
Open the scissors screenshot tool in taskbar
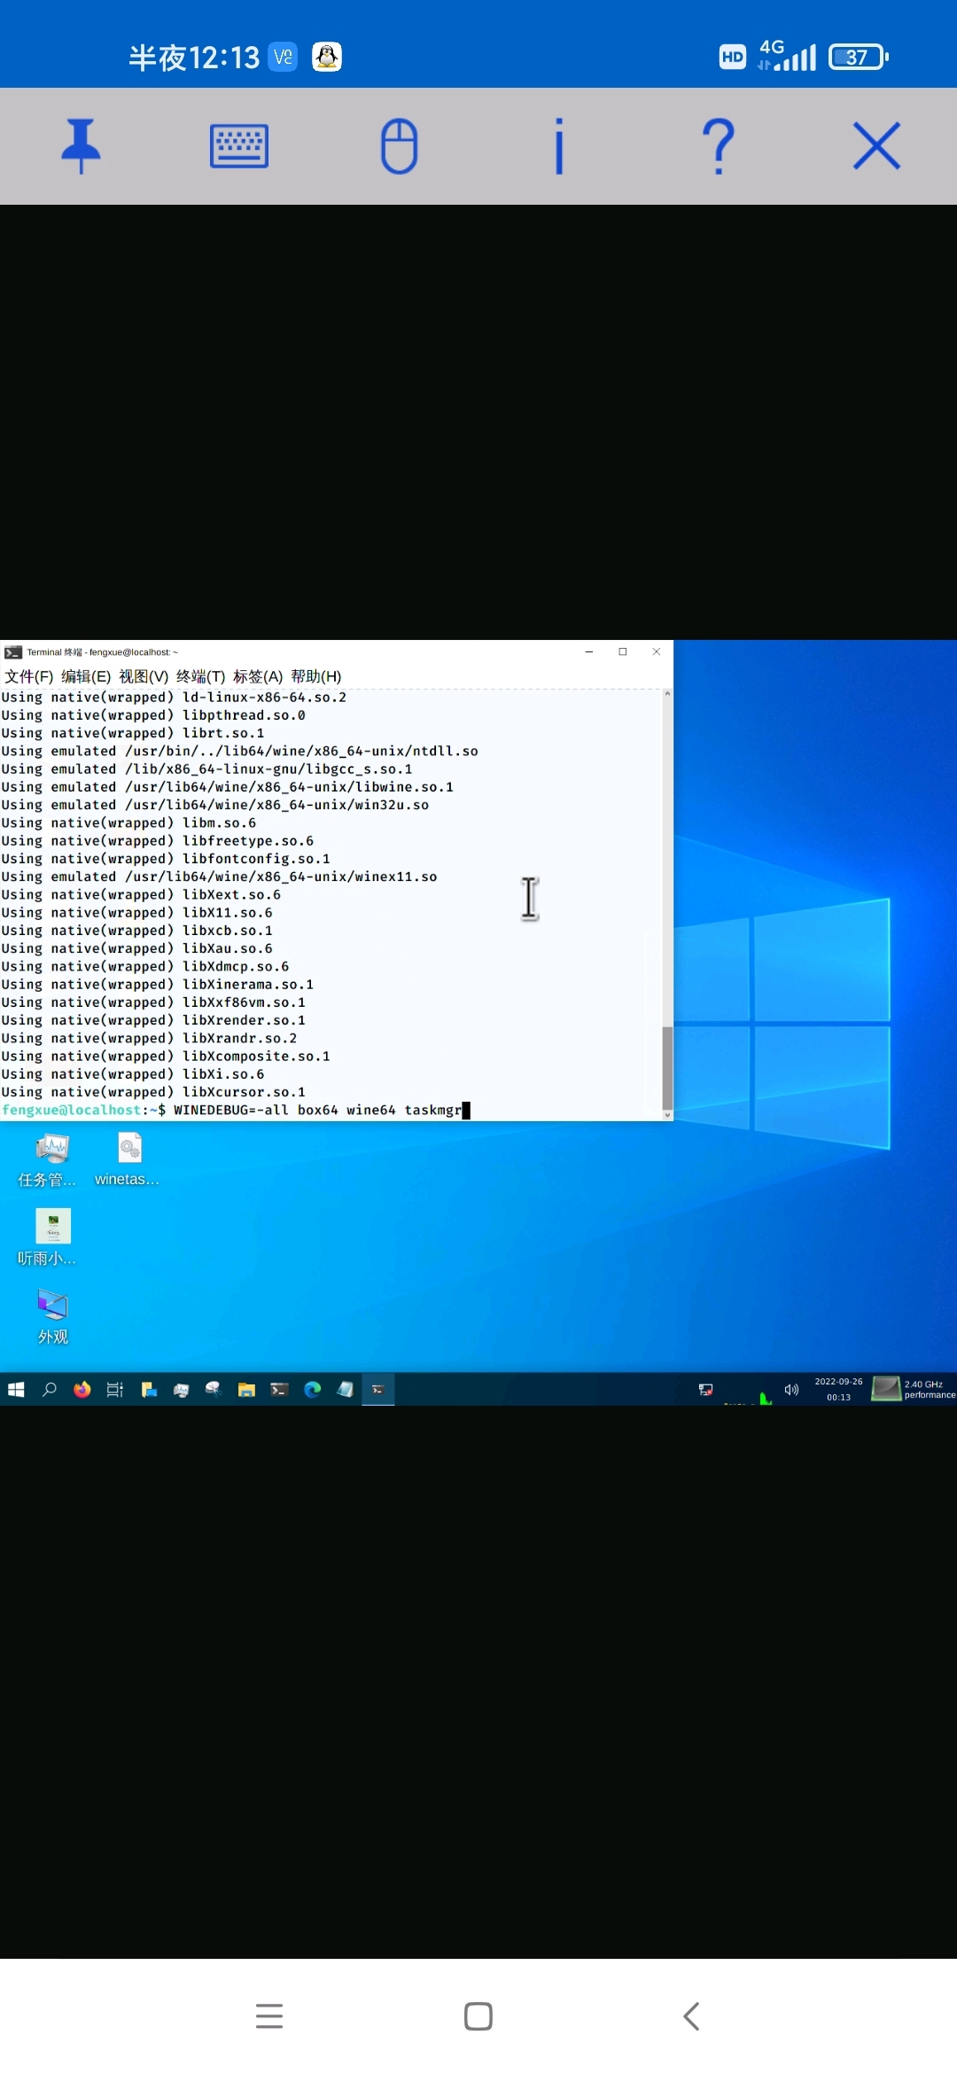click(214, 1390)
